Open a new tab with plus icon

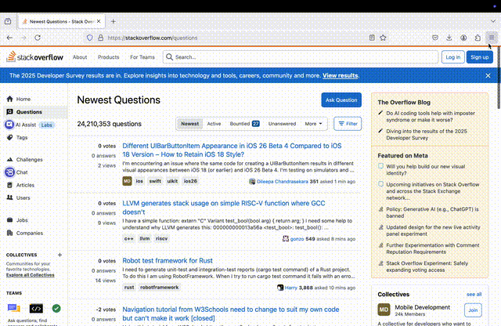[113, 21]
